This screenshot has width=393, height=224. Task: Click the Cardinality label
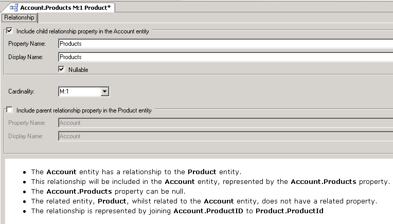21,91
